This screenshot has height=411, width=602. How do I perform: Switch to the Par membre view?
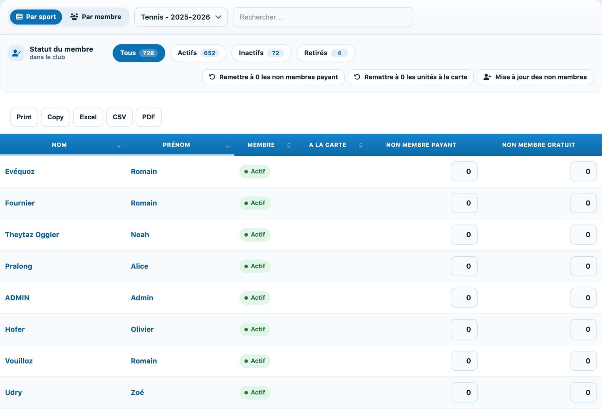click(x=96, y=17)
